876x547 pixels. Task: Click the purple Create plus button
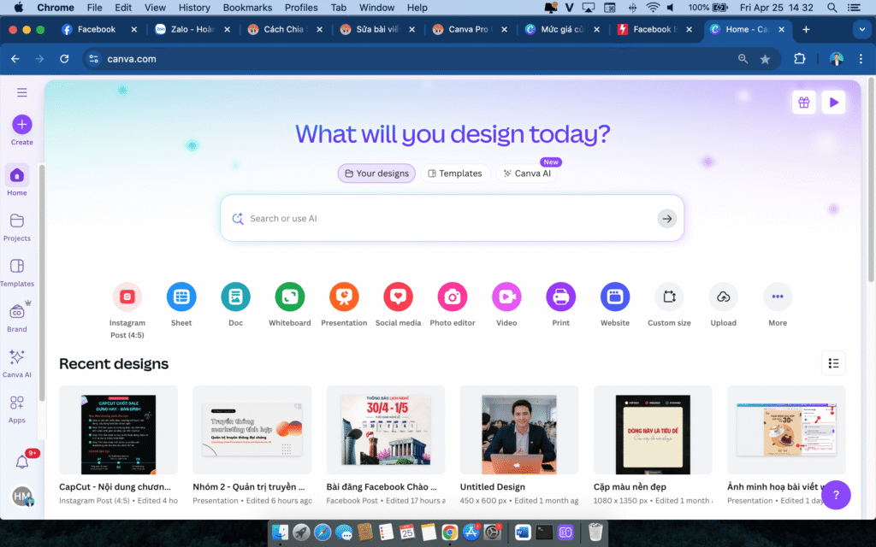(21, 125)
